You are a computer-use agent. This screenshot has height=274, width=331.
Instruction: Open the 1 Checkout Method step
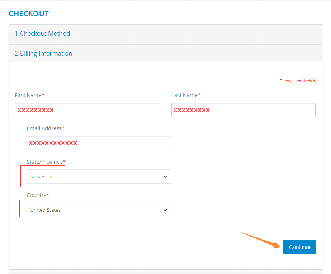click(x=165, y=33)
